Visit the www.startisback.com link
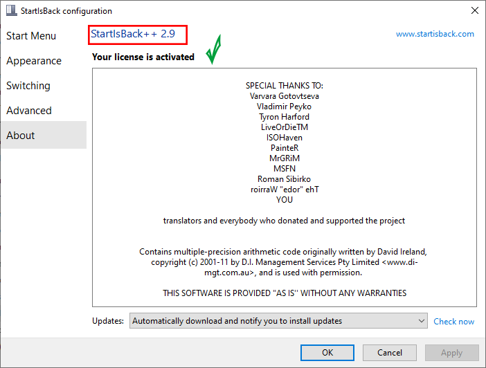This screenshot has height=368, width=486. [435, 34]
